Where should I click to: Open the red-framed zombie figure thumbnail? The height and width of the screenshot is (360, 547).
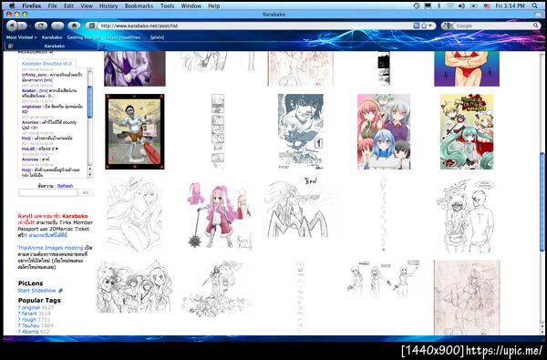click(x=135, y=132)
